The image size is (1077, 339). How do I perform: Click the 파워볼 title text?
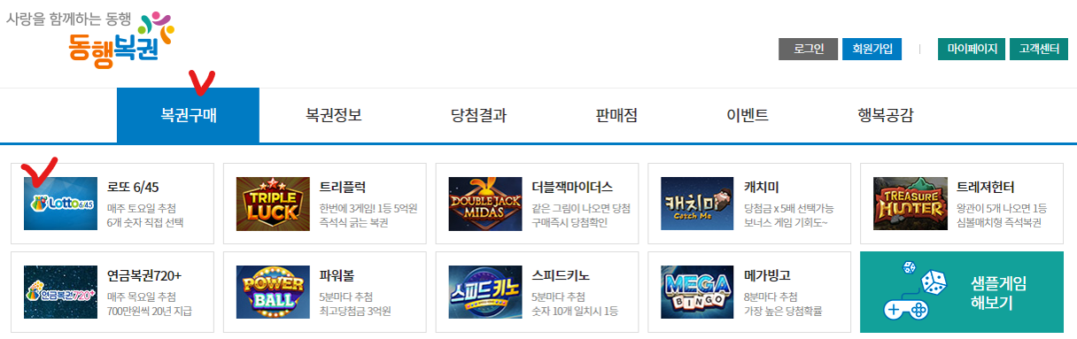point(337,275)
